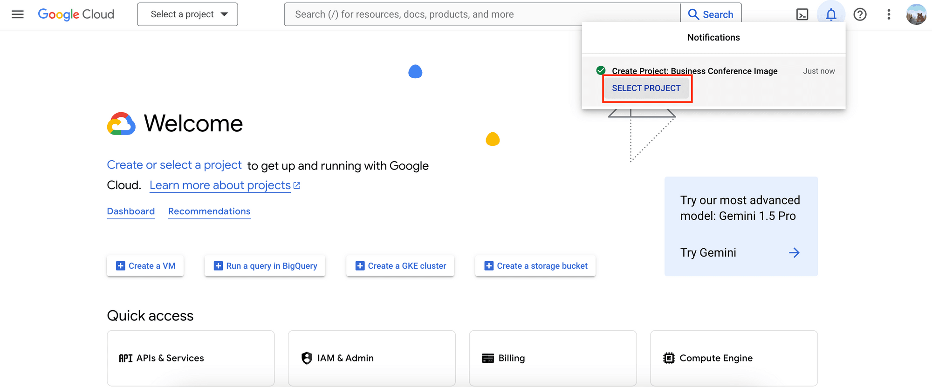Click the Google Cloud logo beside Welcome
The image size is (932, 387).
121,123
